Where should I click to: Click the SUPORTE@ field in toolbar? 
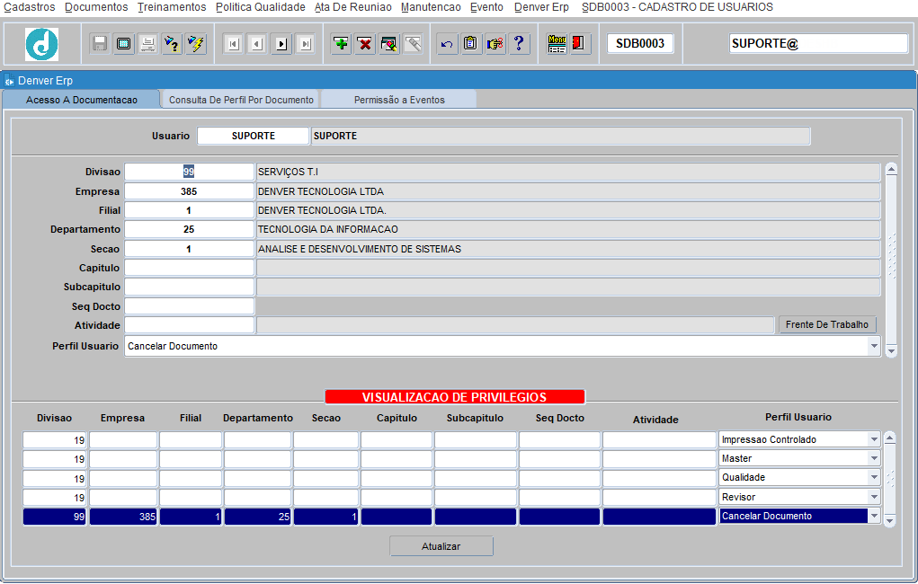coord(818,43)
